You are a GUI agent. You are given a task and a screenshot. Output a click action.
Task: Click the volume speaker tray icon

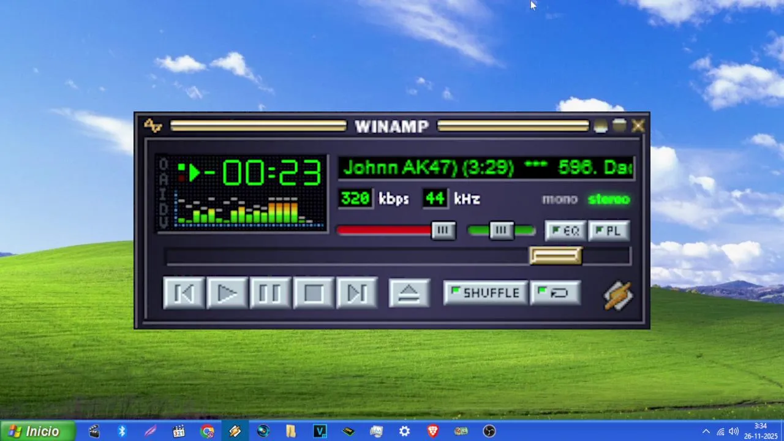733,431
